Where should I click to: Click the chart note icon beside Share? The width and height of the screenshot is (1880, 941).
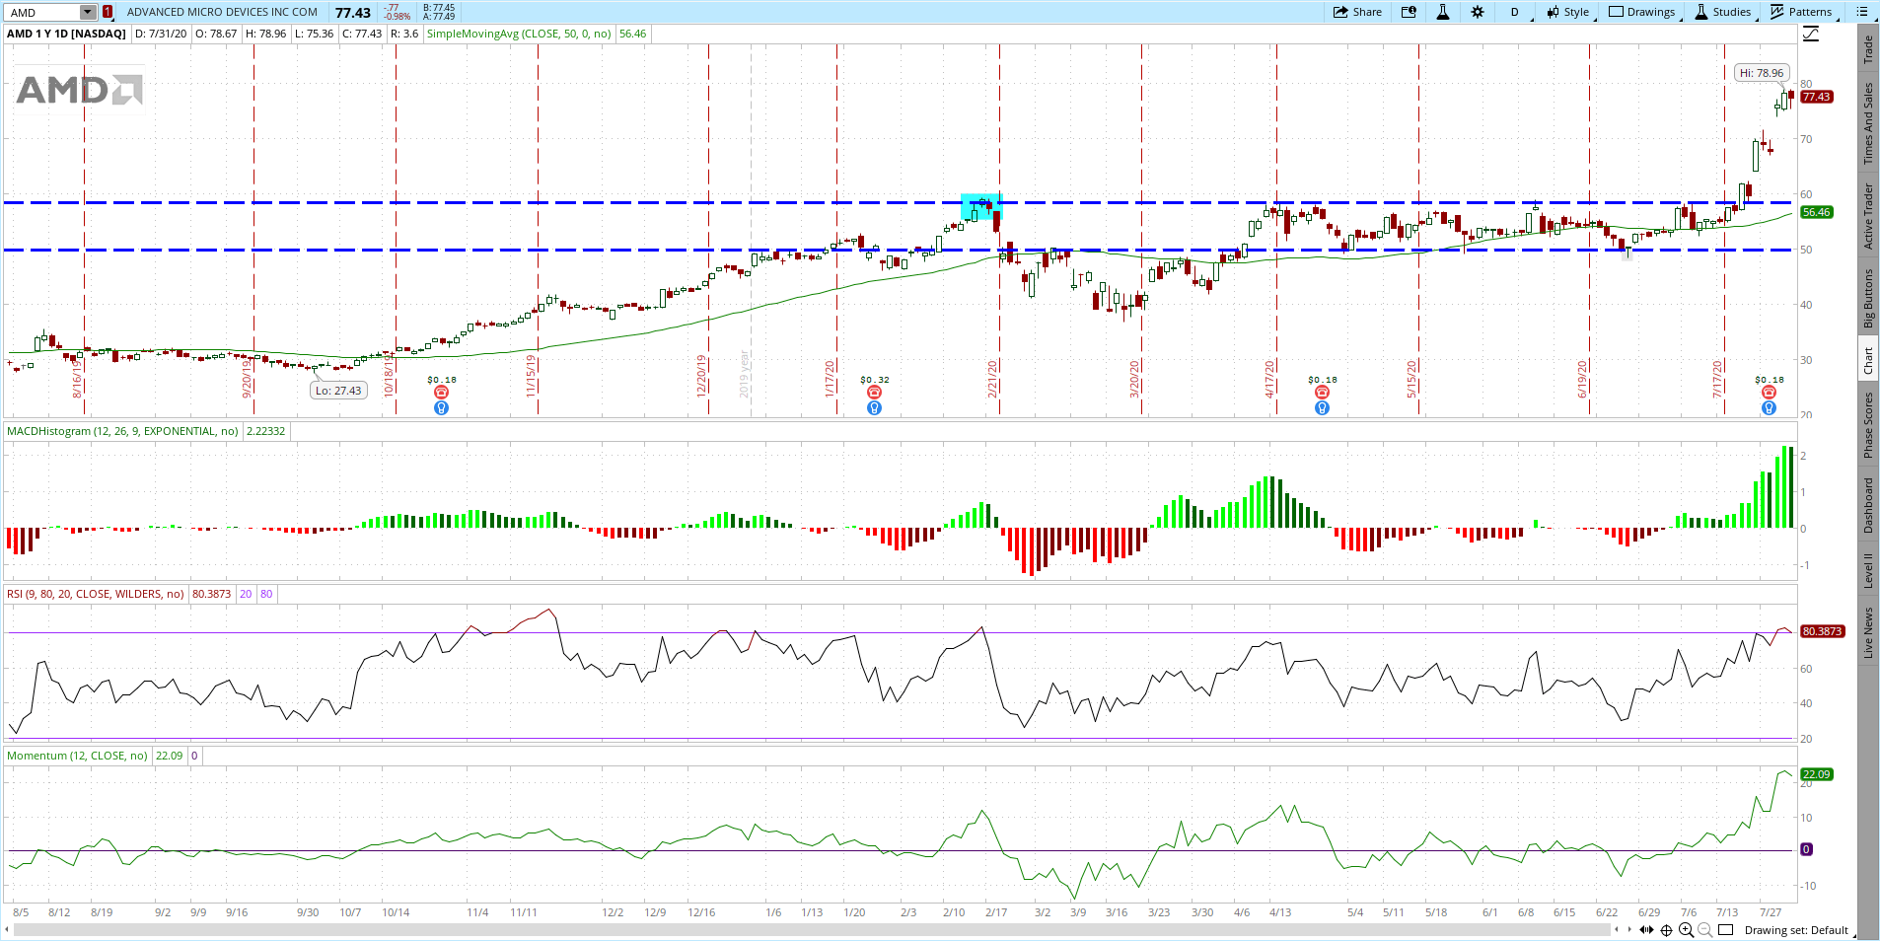coord(1410,12)
